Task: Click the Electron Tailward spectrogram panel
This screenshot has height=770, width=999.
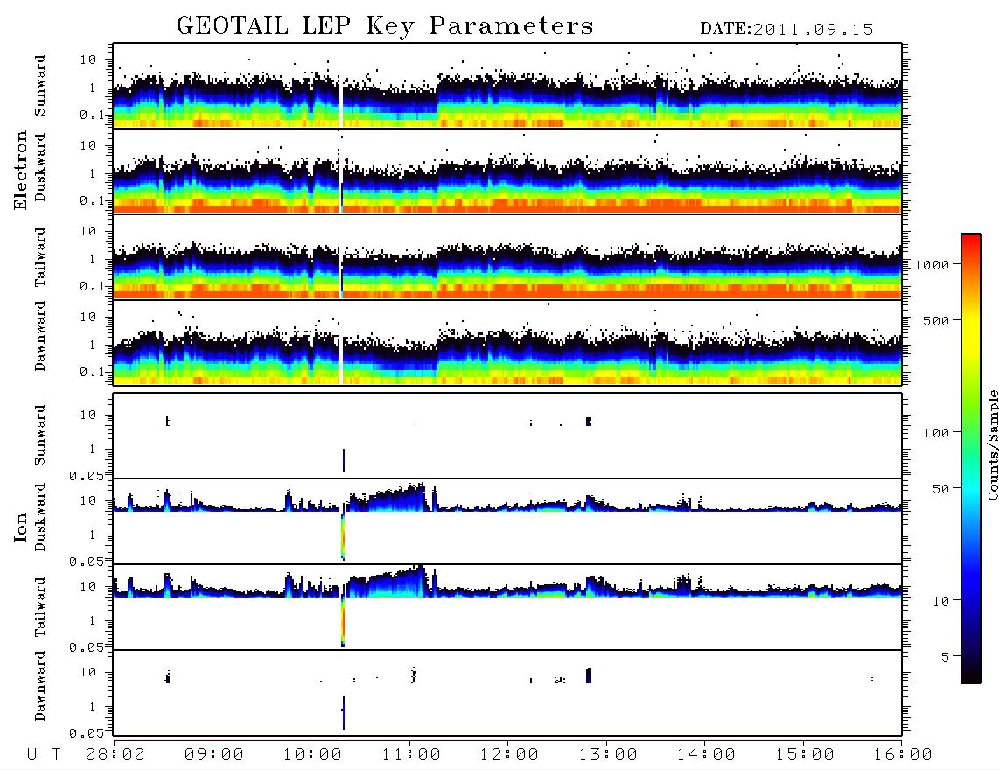Action: [507, 257]
